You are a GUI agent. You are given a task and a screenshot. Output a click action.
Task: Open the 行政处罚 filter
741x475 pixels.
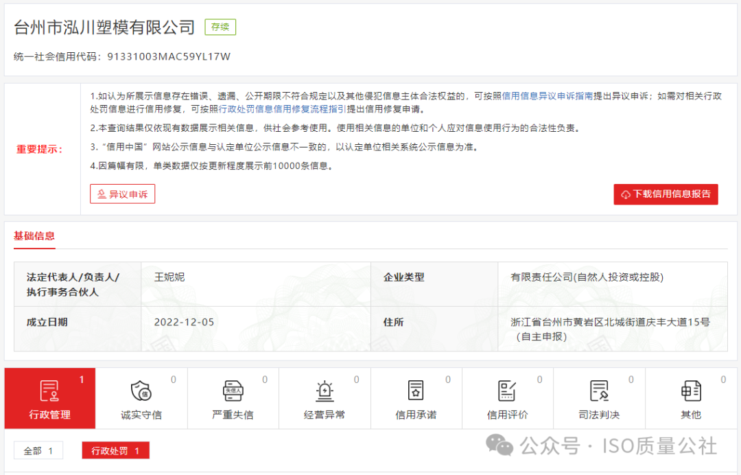[x=115, y=451]
